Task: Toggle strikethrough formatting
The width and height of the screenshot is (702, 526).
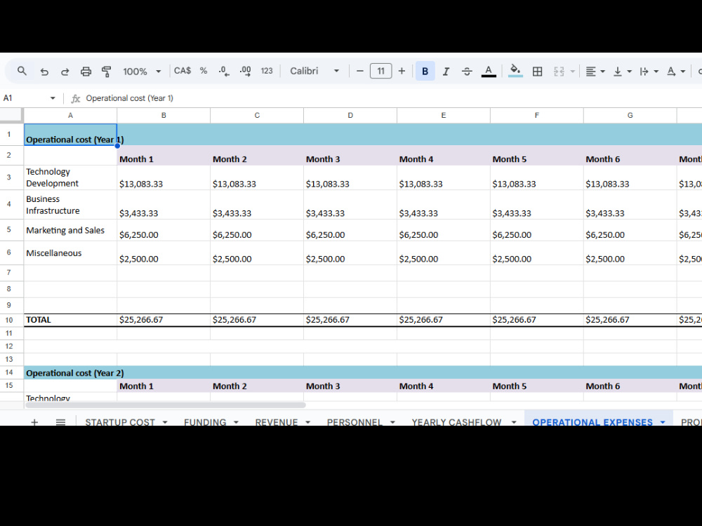Action: coord(467,71)
